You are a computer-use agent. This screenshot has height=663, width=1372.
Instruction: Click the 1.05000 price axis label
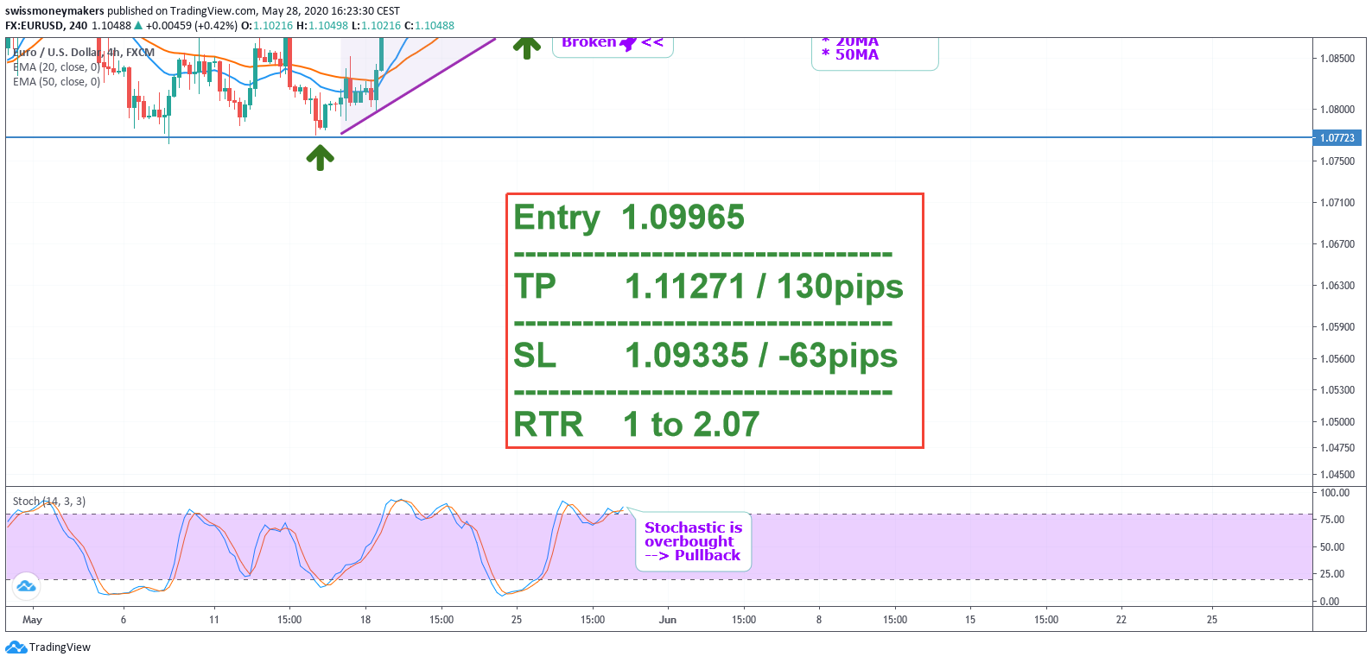pyautogui.click(x=1337, y=422)
